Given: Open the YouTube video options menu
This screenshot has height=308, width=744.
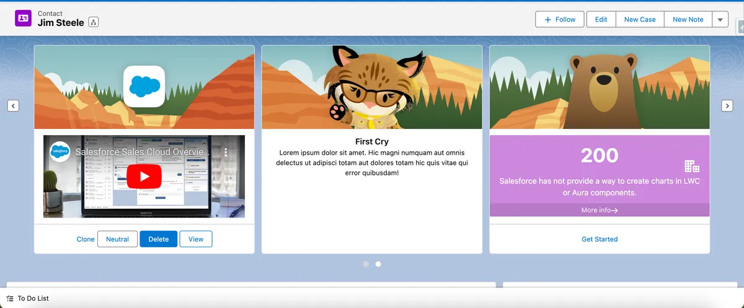Looking at the screenshot, I should pyautogui.click(x=226, y=152).
